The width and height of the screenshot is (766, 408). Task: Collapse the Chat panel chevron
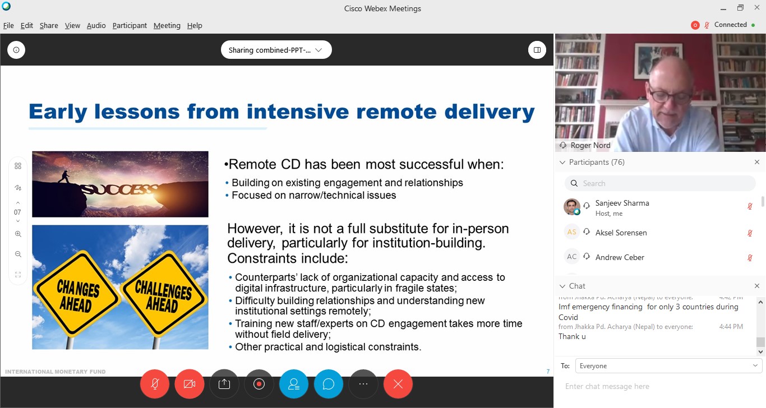point(562,286)
